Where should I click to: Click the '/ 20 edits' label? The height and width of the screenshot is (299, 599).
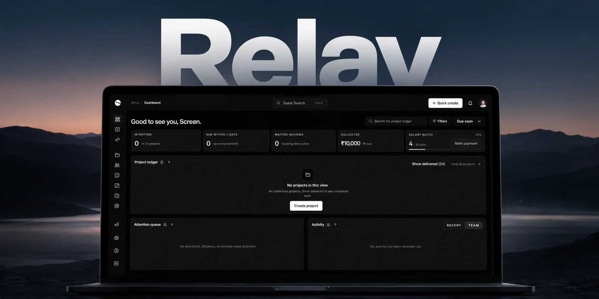click(x=420, y=145)
